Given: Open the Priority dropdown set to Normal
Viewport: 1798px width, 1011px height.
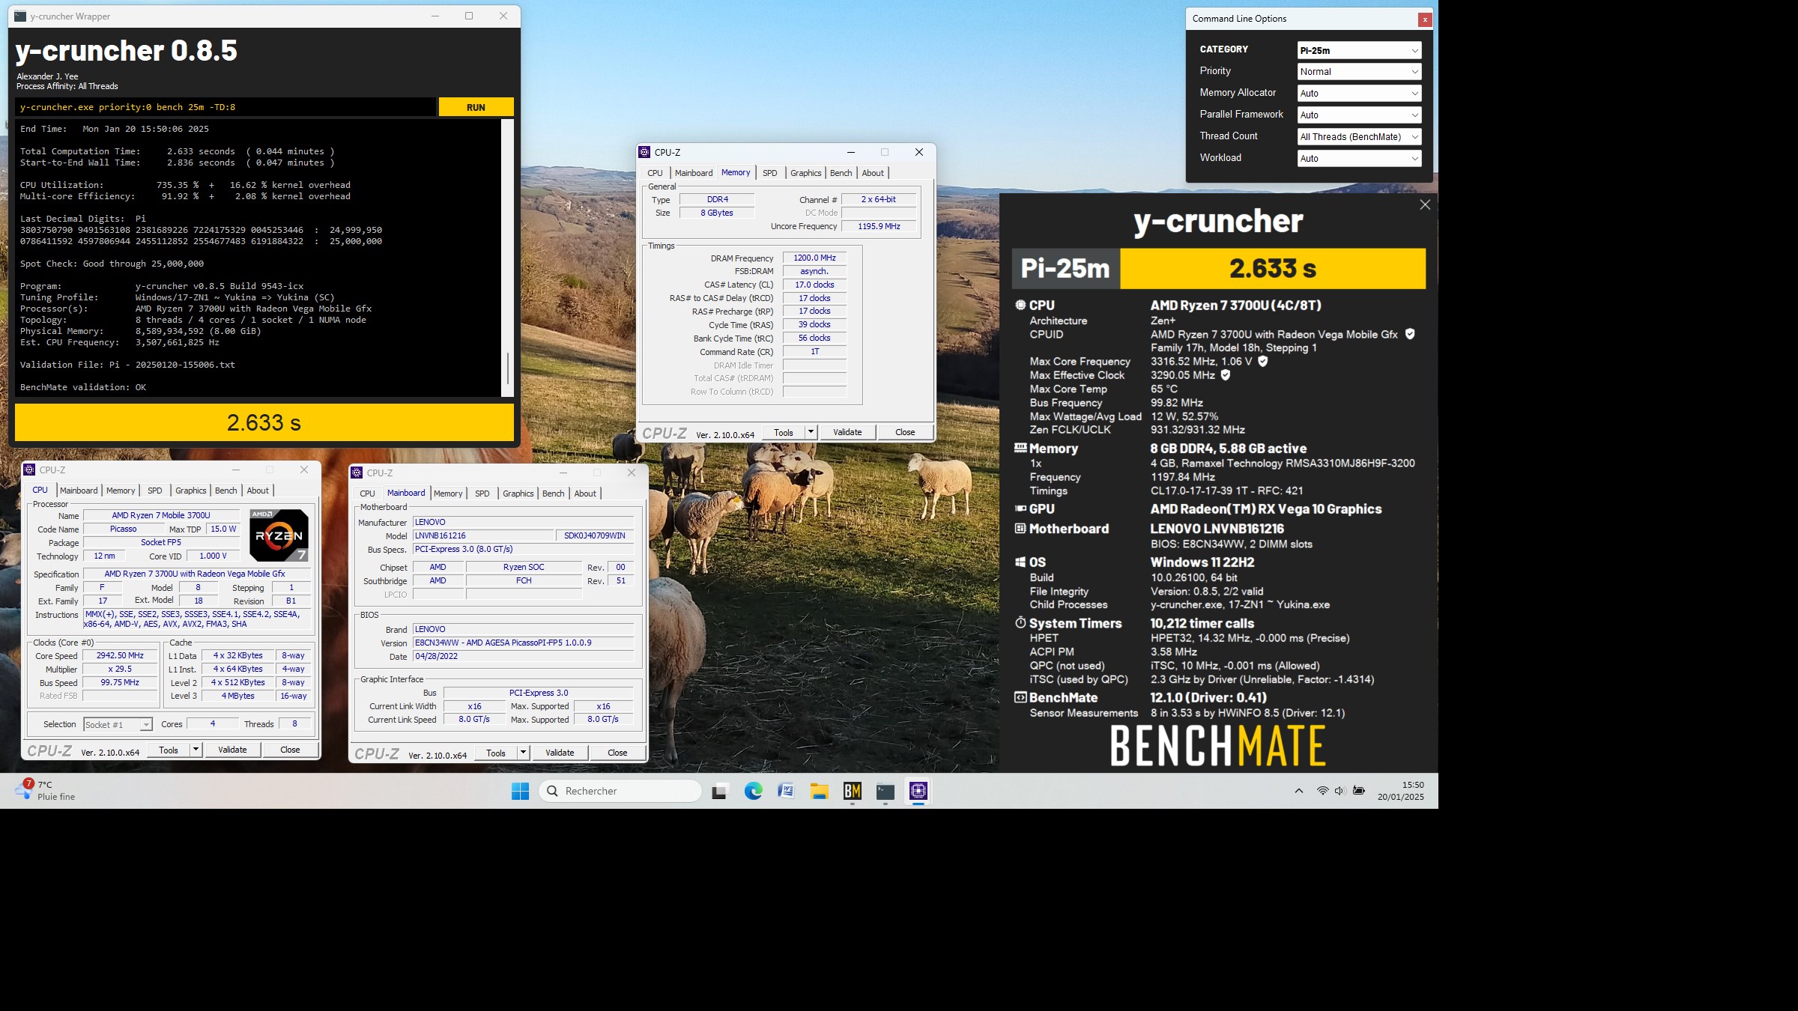Looking at the screenshot, I should tap(1359, 72).
